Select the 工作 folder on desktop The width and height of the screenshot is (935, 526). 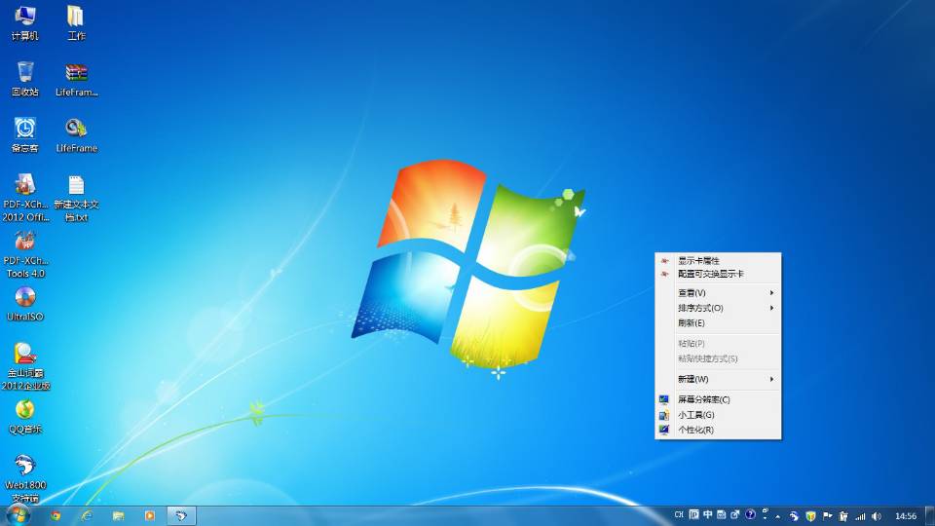(76, 17)
